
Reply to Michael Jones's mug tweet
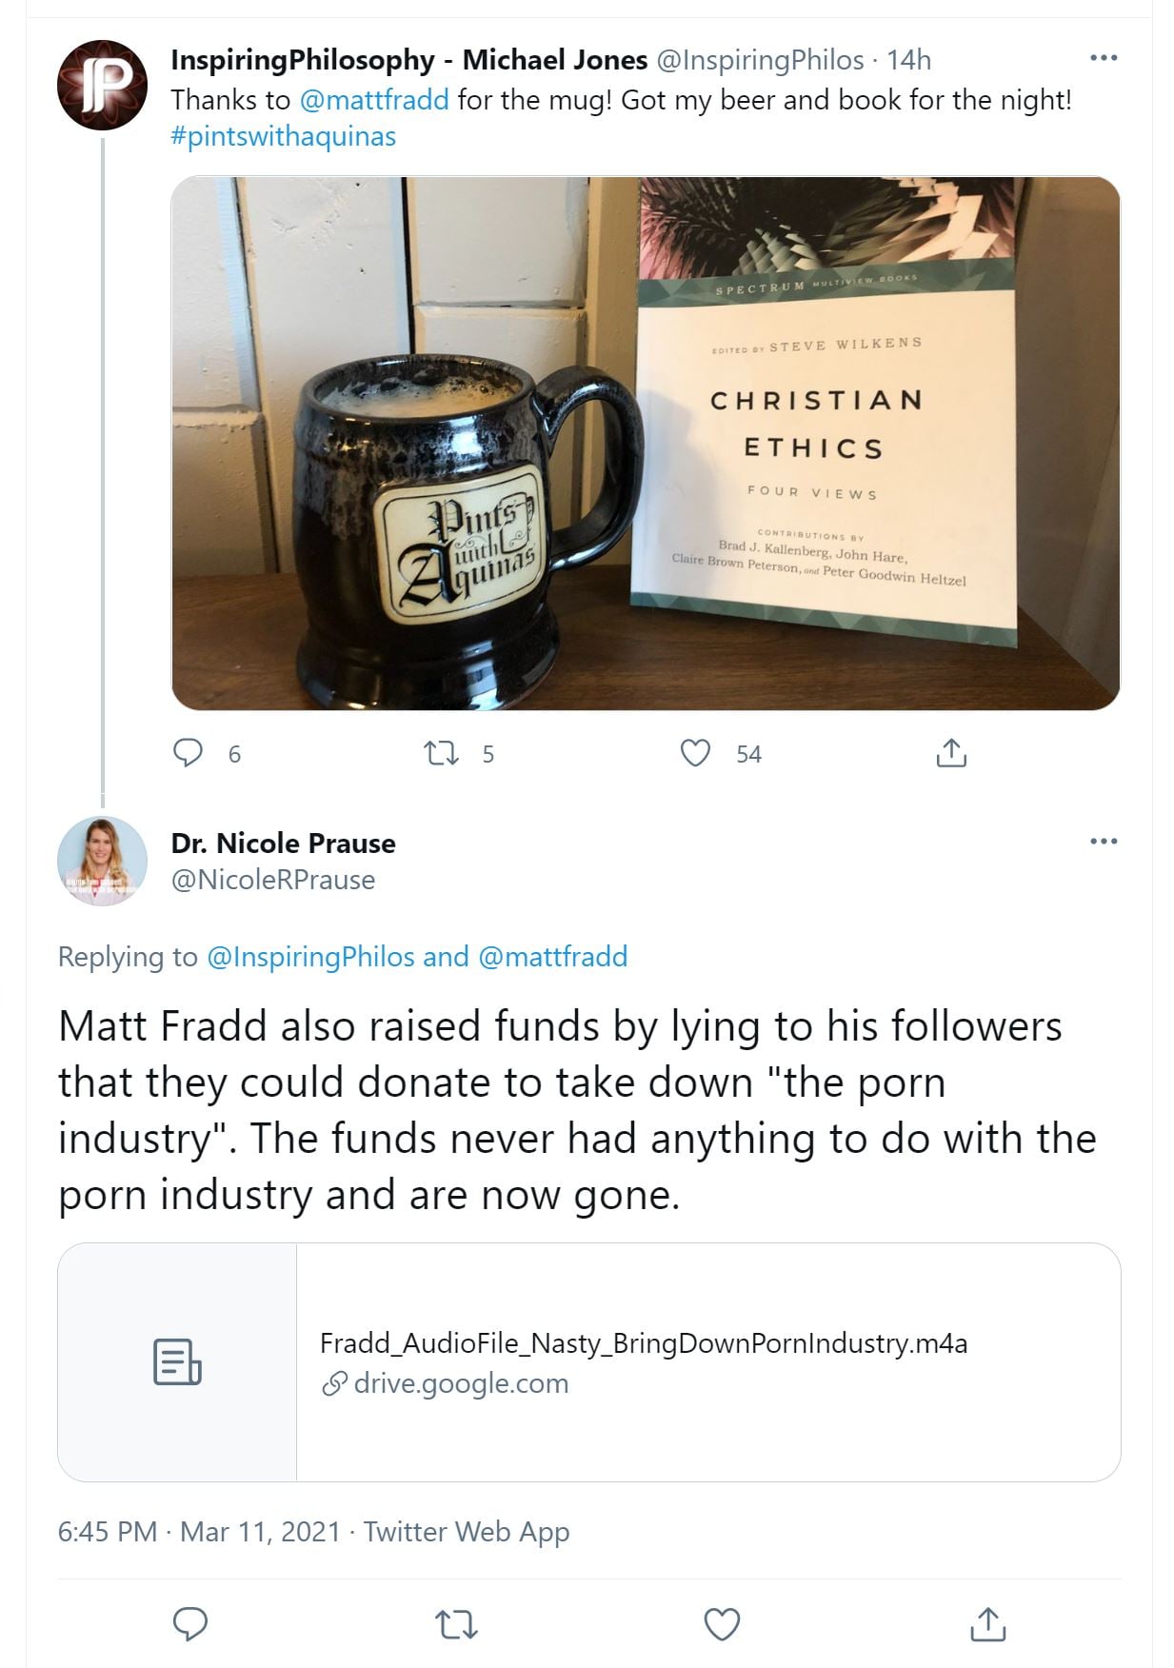click(x=189, y=753)
